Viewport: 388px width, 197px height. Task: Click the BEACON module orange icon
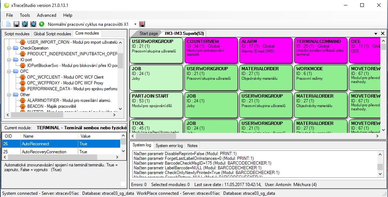pyautogui.click(x=23, y=106)
